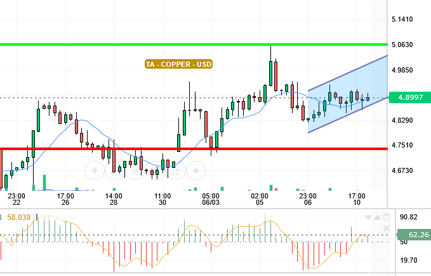Click the fit-all zoom button with inward arrows
The height and width of the screenshot is (276, 431).
coord(176,170)
